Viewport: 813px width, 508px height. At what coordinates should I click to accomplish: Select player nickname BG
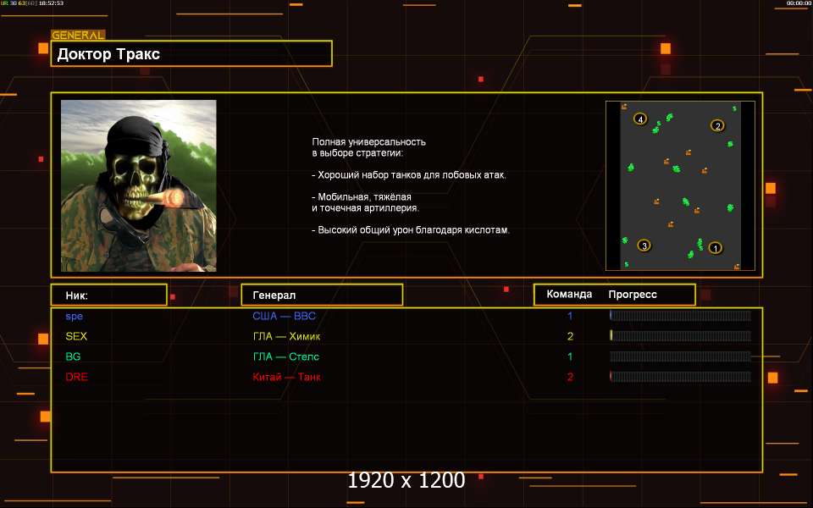tap(73, 356)
